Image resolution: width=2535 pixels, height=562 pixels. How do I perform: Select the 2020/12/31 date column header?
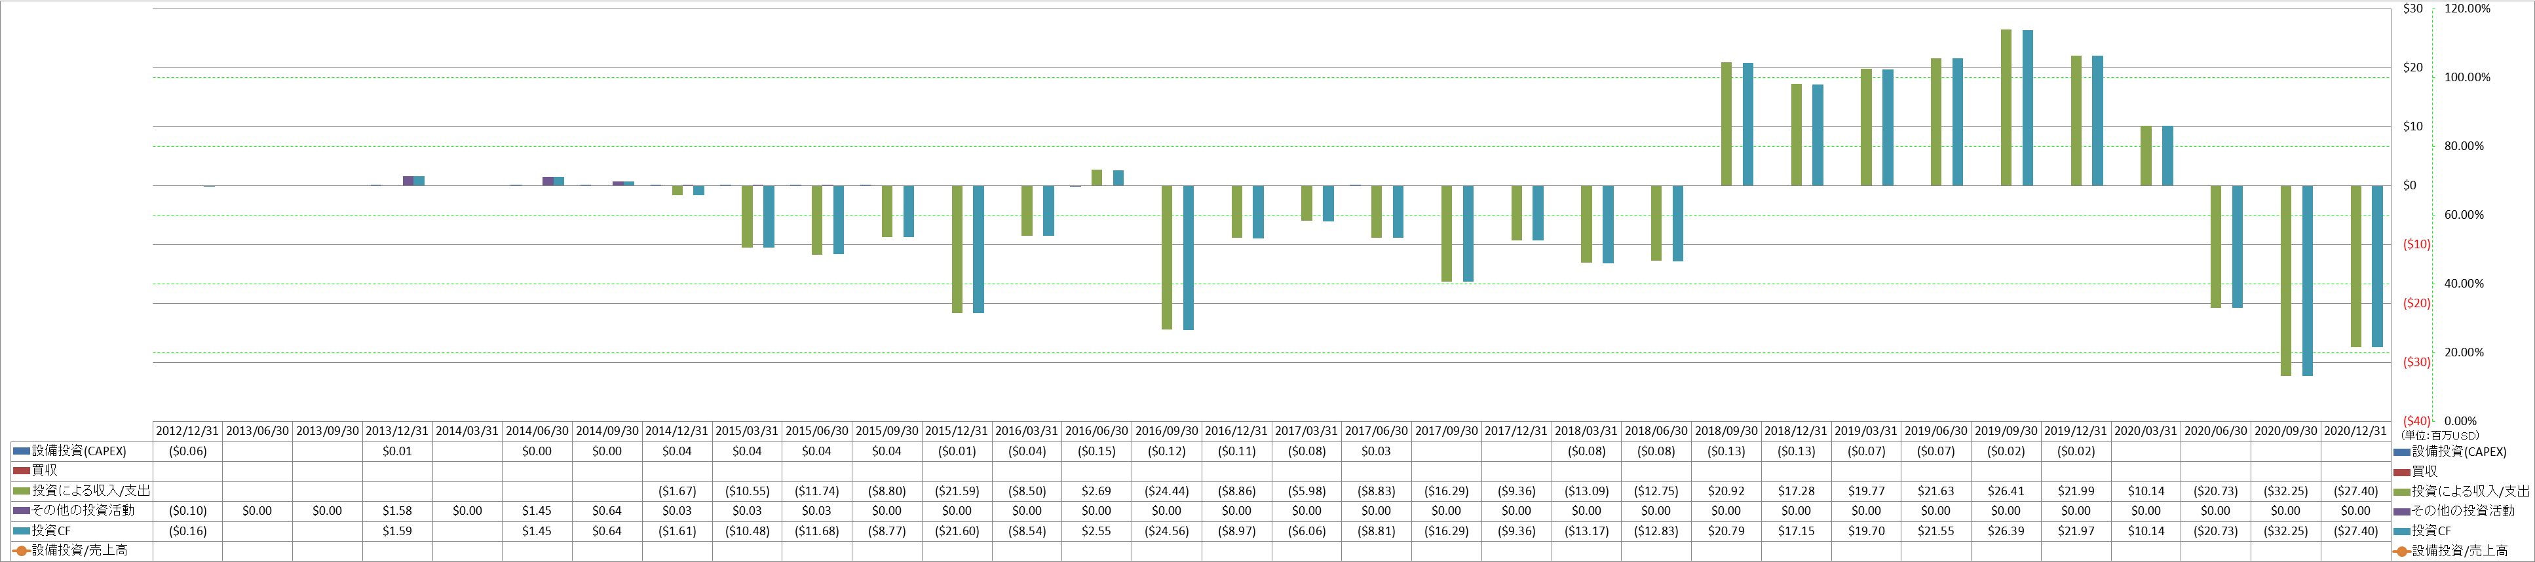(x=2355, y=431)
